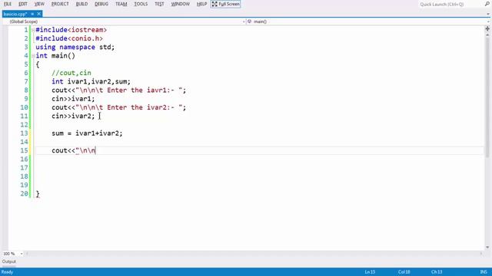Click the Ready status text
Viewport: 492px width, 276px height.
tap(7, 272)
